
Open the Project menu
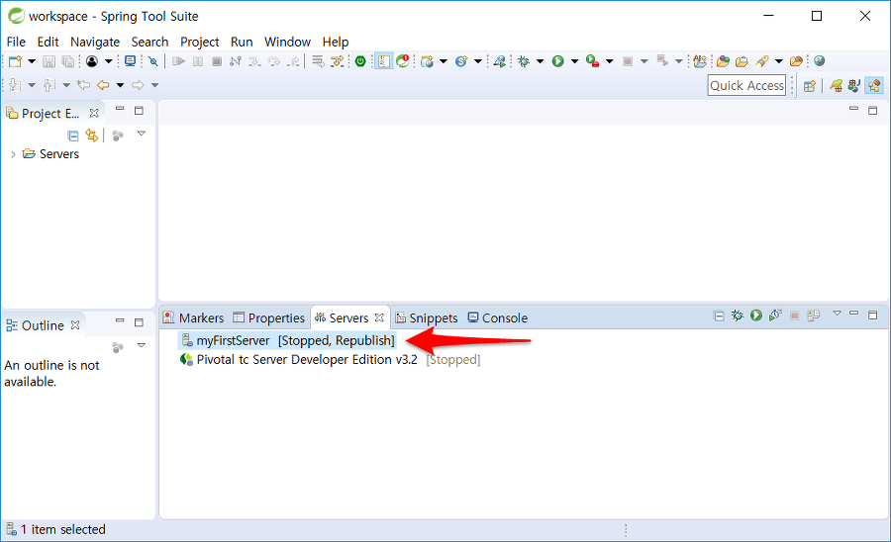click(x=199, y=42)
